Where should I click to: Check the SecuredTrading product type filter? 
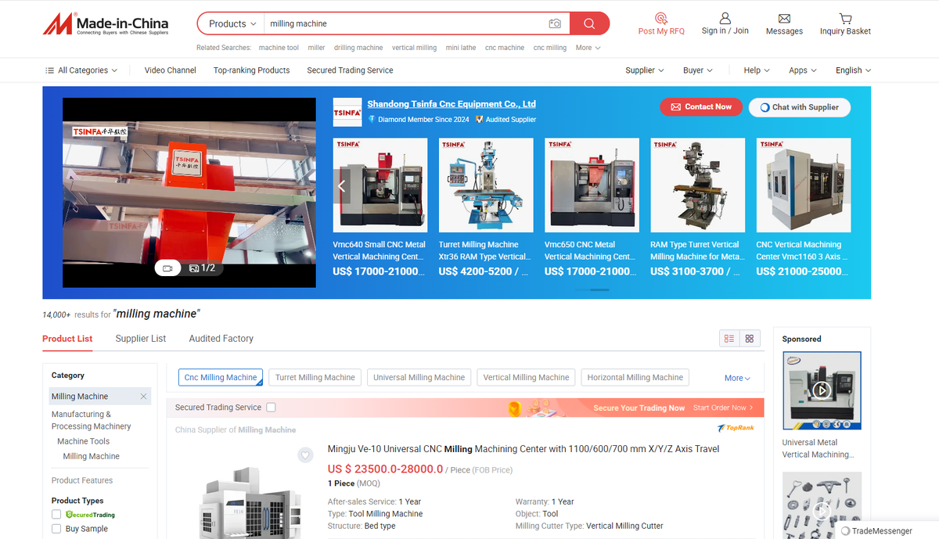pos(56,515)
